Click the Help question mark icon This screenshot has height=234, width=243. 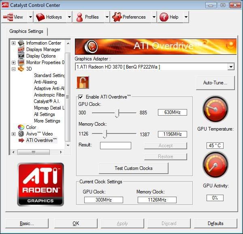point(164,17)
